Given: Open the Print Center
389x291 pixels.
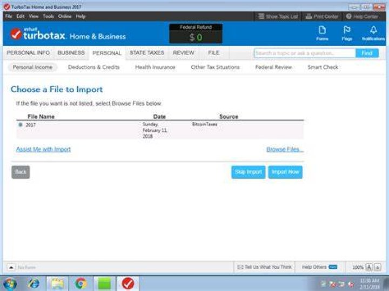Looking at the screenshot, I should coord(322,16).
